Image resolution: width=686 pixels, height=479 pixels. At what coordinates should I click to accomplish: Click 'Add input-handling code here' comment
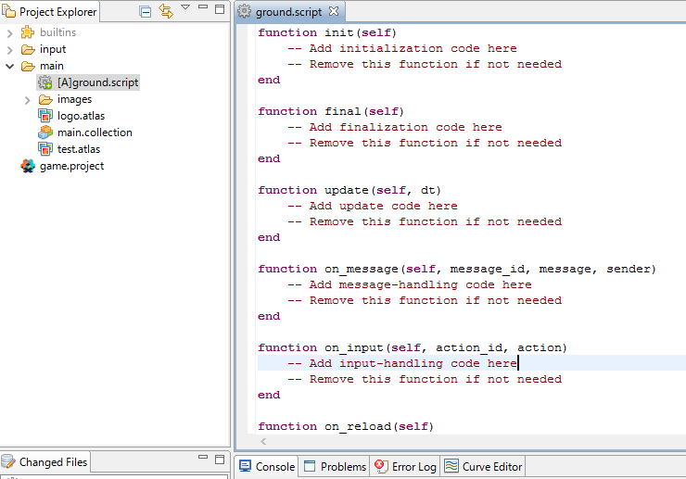[x=402, y=363]
